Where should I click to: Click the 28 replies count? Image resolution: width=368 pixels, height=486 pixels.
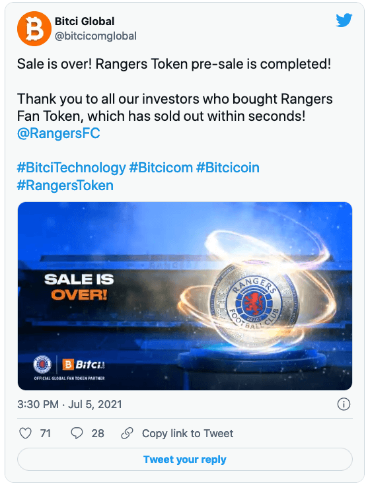tap(98, 433)
